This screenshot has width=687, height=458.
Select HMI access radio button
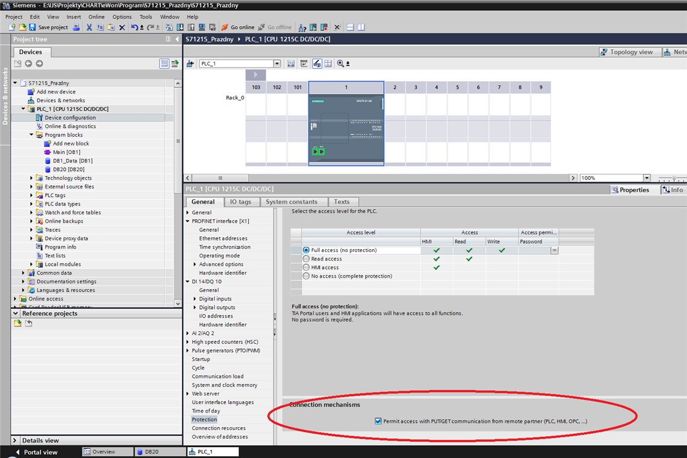[x=306, y=267]
